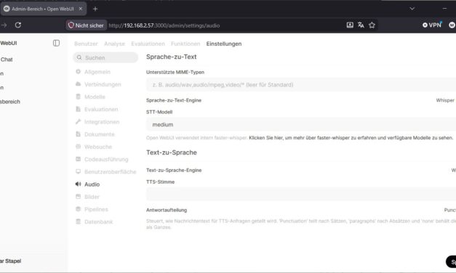Click the forward navigation arrow
The width and height of the screenshot is (456, 273).
(4, 25)
